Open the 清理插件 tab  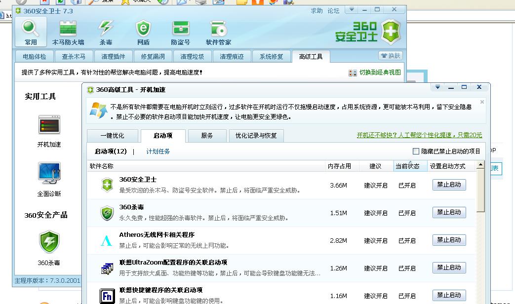point(113,56)
